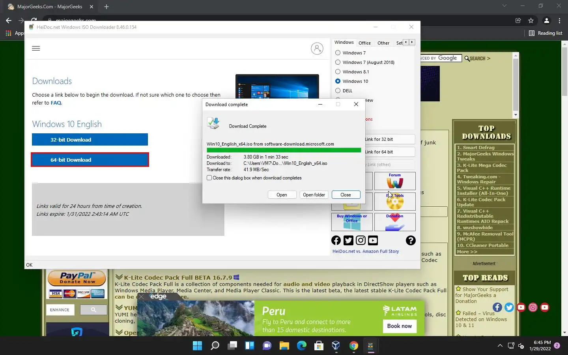
Task: Open HeiDoc Twitter icon
Action: tap(348, 240)
